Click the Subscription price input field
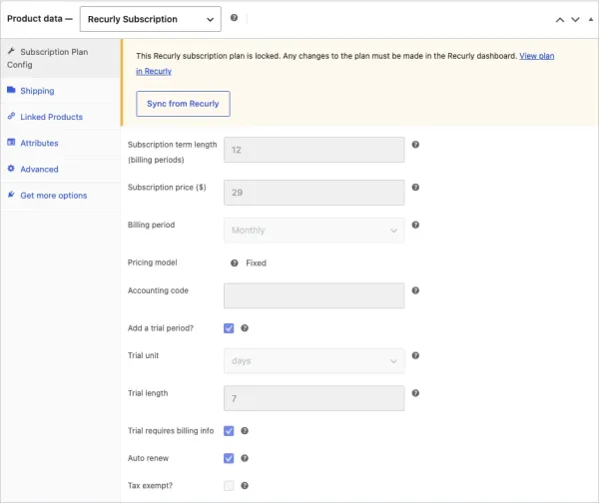The image size is (599, 503). [x=314, y=193]
